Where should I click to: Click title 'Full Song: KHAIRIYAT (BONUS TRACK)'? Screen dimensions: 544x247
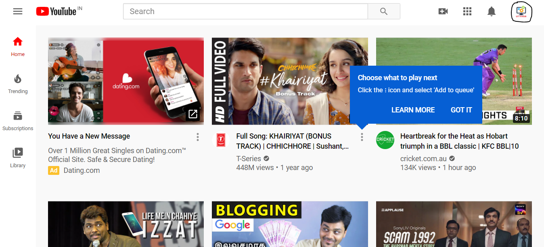click(293, 141)
